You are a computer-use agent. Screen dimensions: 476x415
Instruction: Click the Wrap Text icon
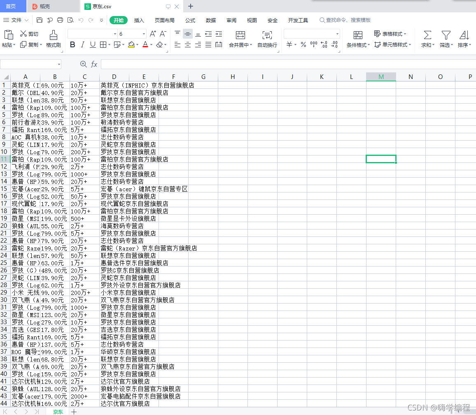[x=267, y=35]
